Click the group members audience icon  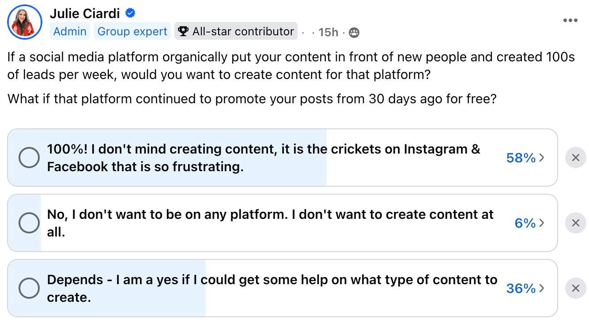coord(354,33)
